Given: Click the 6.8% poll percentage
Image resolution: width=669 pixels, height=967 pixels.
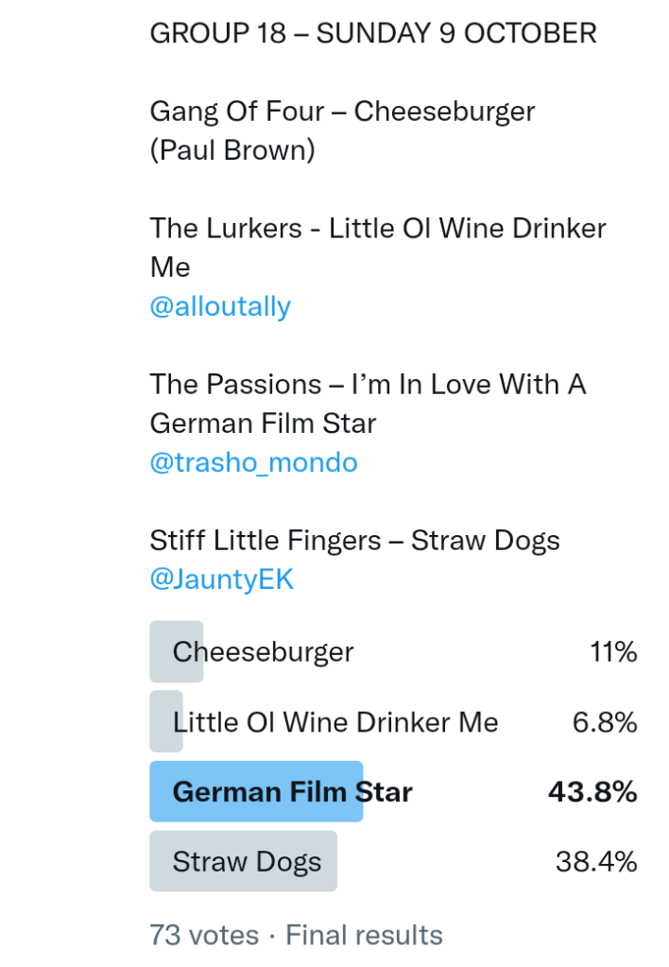Looking at the screenshot, I should [605, 723].
